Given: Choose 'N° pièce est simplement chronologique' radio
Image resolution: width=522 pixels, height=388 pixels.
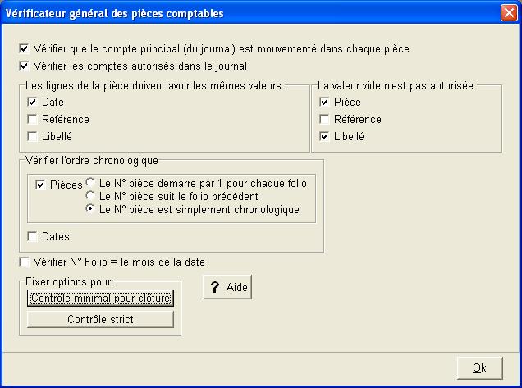Looking at the screenshot, I should (91, 209).
